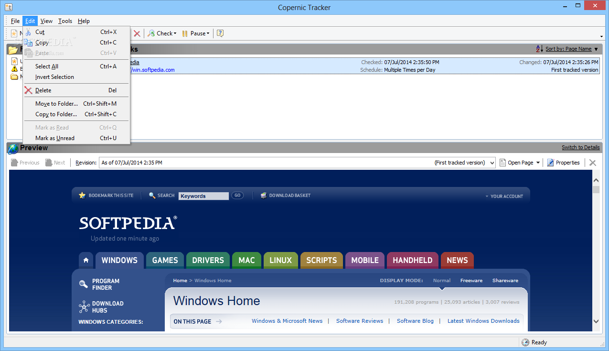Switch to the HANDHELD tab on Softpedia
Viewport: 609px width, 351px height.
pos(413,260)
